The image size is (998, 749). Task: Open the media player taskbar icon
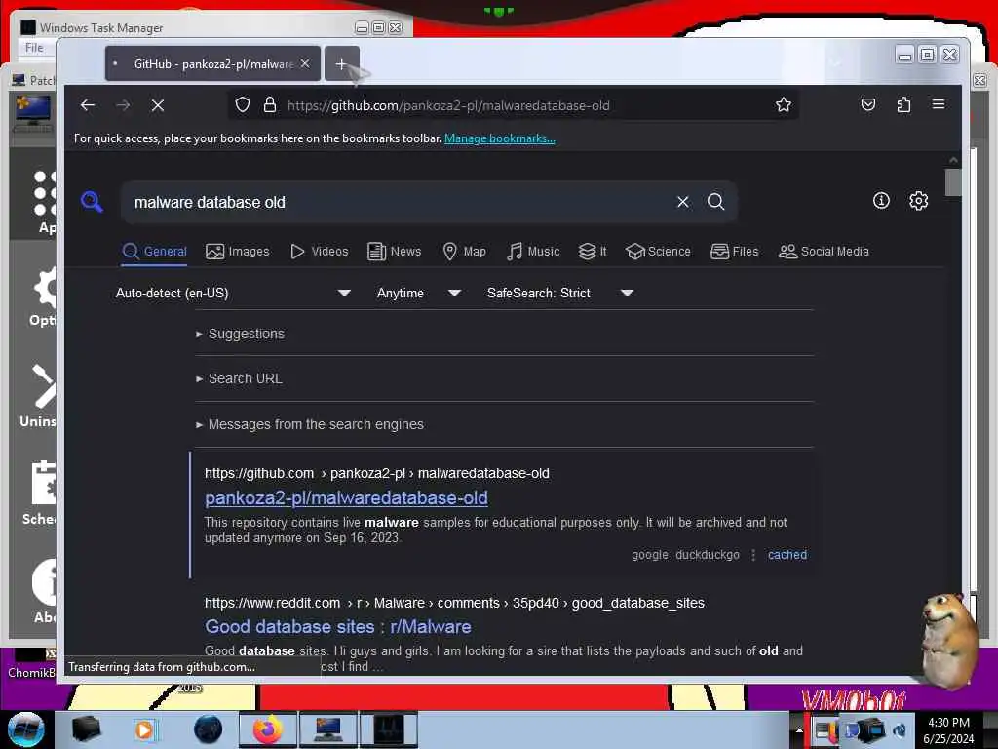(144, 729)
